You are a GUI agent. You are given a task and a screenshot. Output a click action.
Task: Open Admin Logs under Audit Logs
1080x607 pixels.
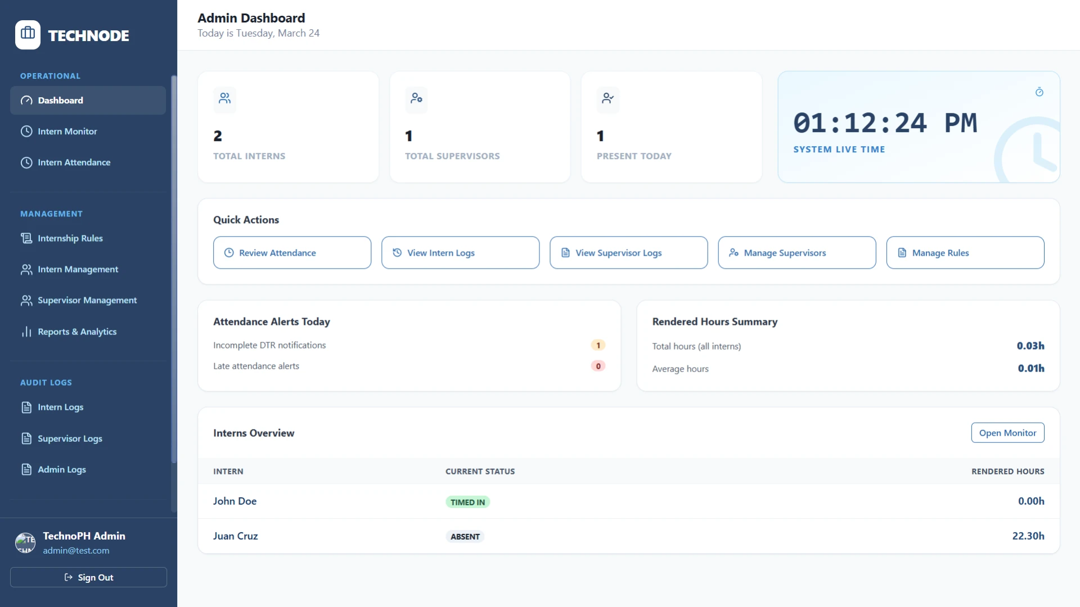coord(88,469)
